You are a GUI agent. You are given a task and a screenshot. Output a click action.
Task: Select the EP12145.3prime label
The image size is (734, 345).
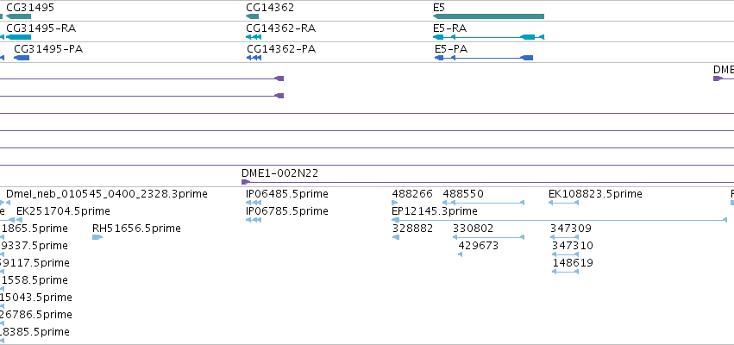(435, 211)
